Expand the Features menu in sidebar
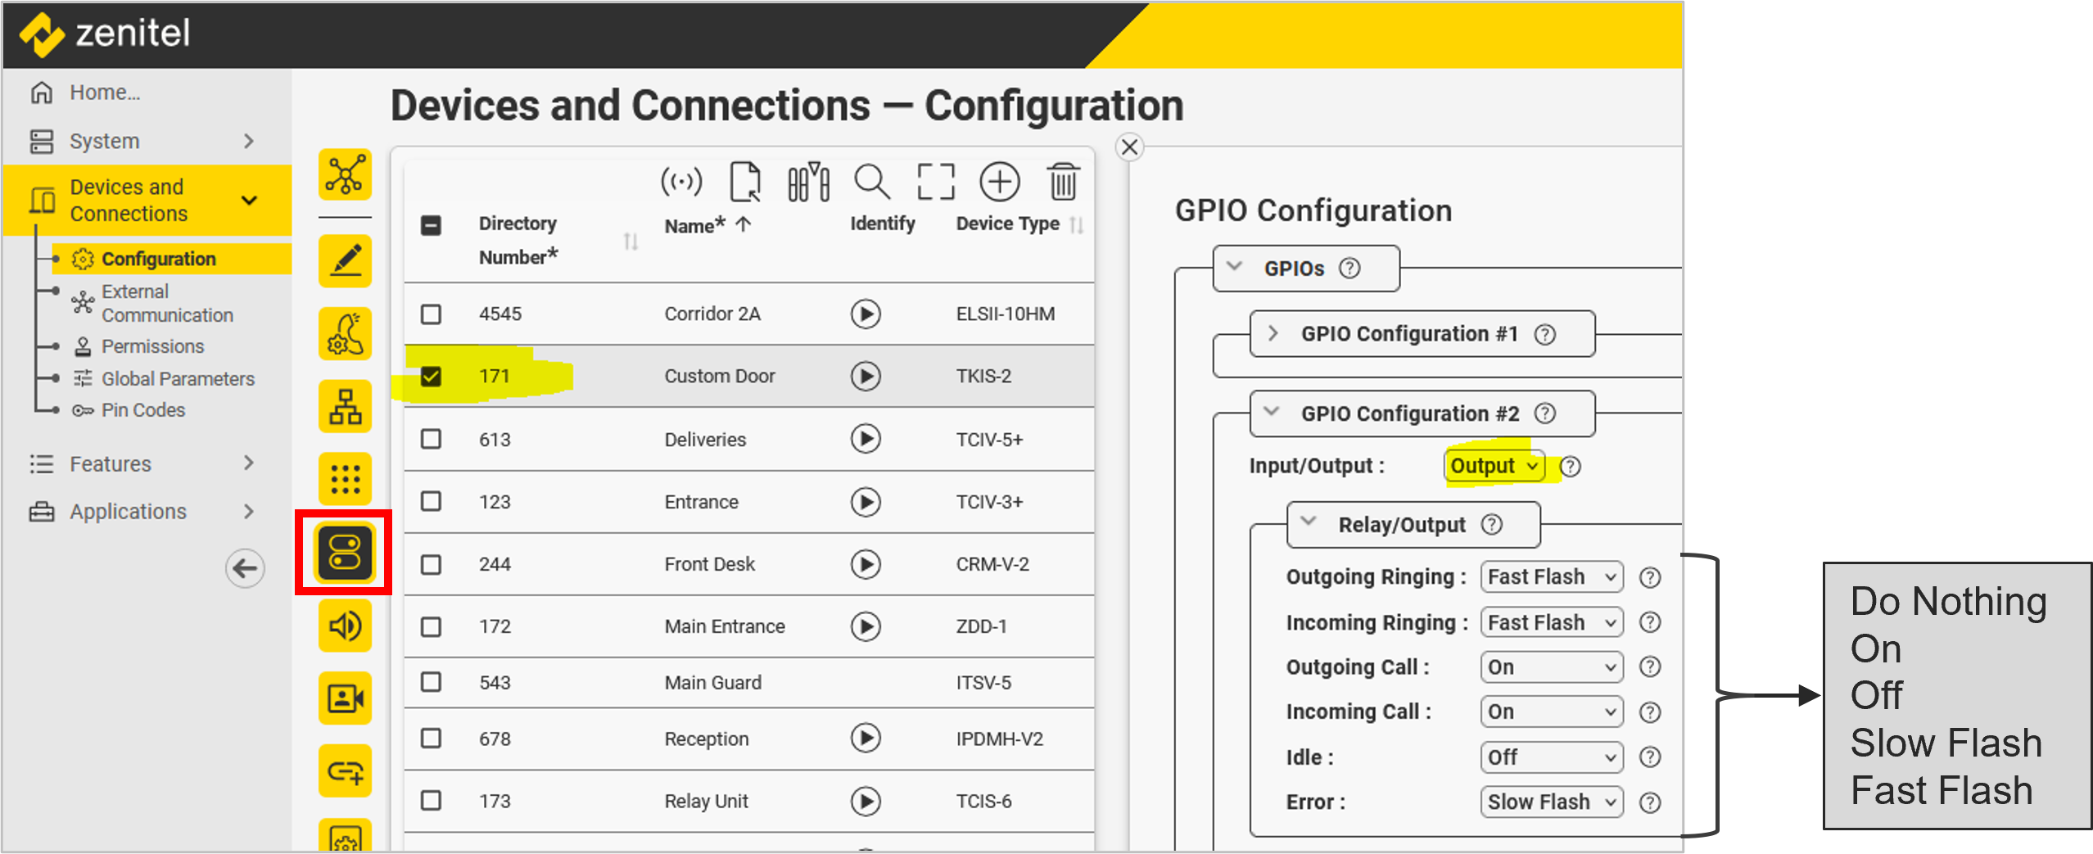Viewport: 2093px width, 854px height. coord(147,463)
